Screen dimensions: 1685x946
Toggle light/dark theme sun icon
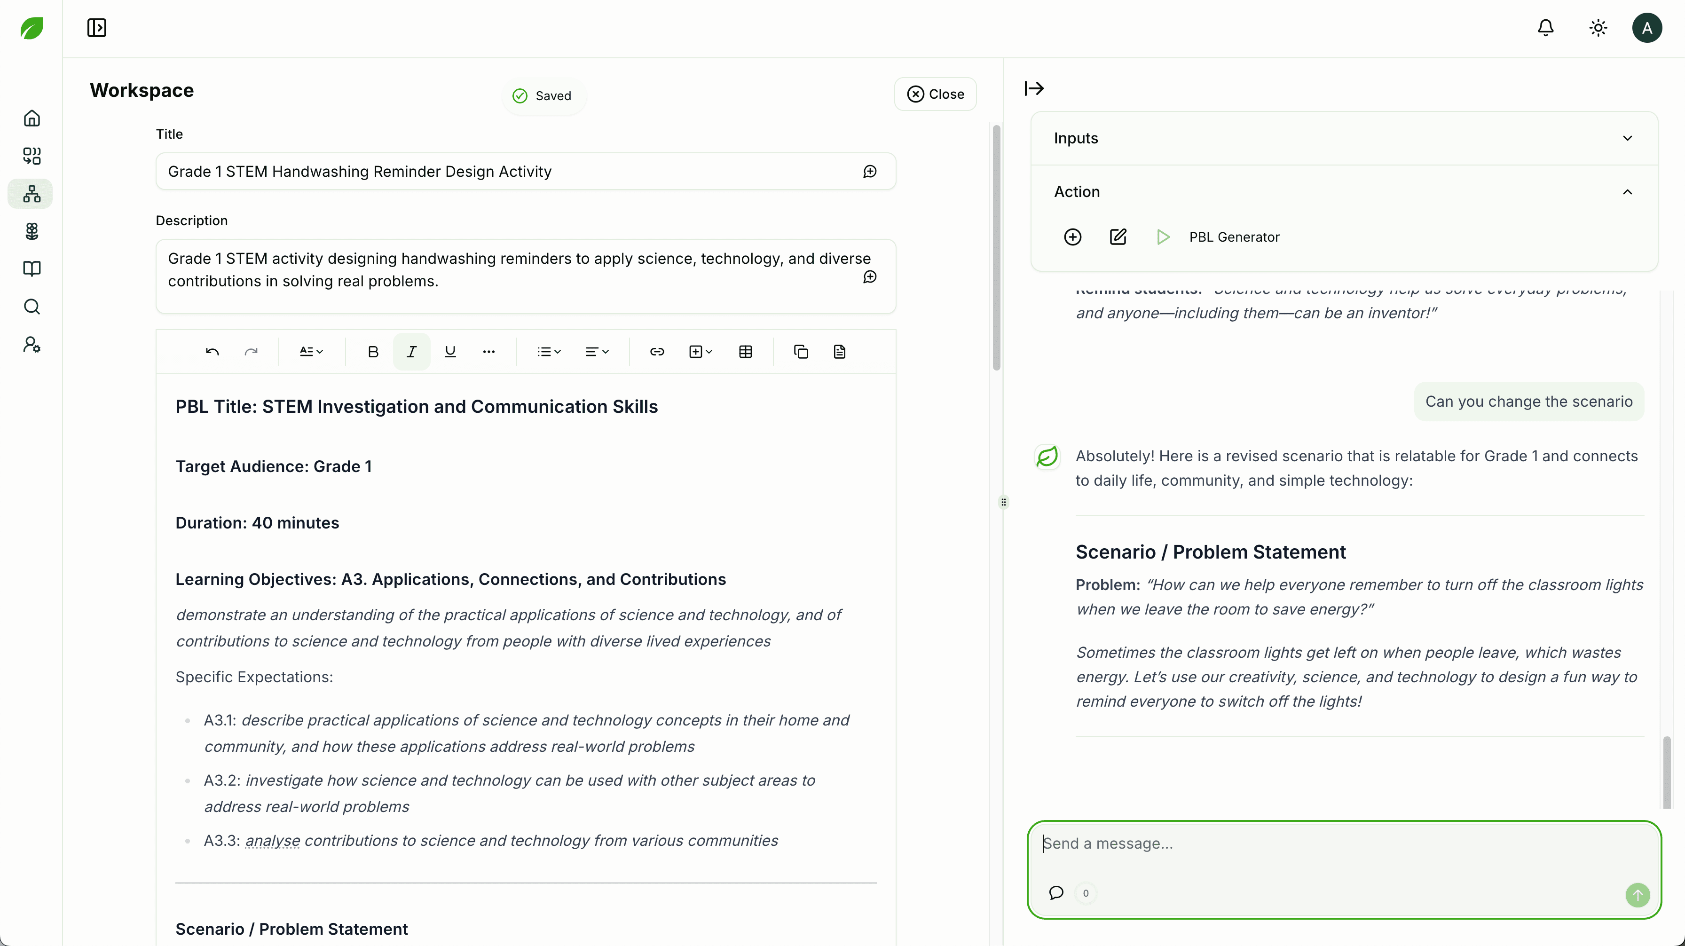click(1598, 28)
